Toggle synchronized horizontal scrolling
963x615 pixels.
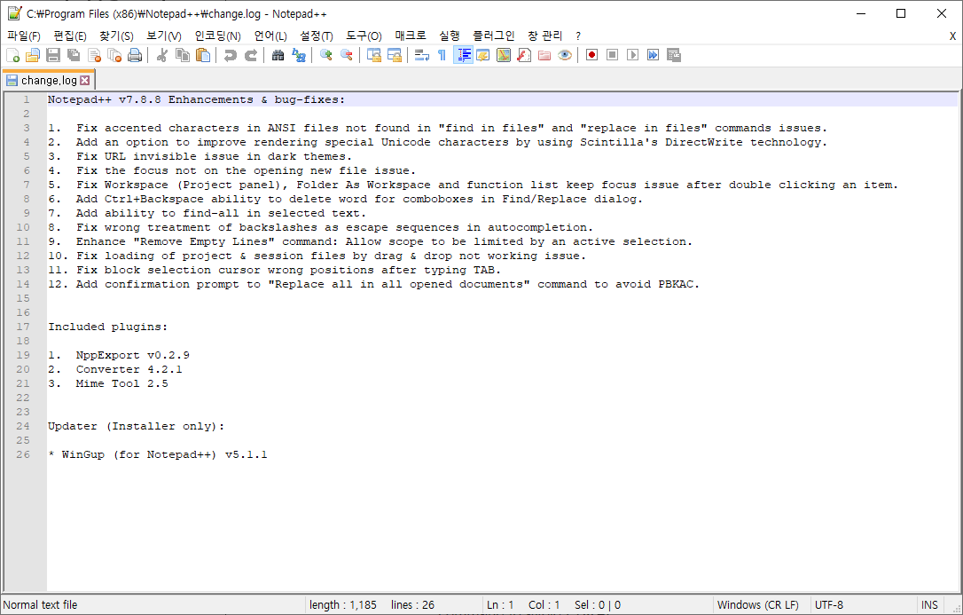395,55
